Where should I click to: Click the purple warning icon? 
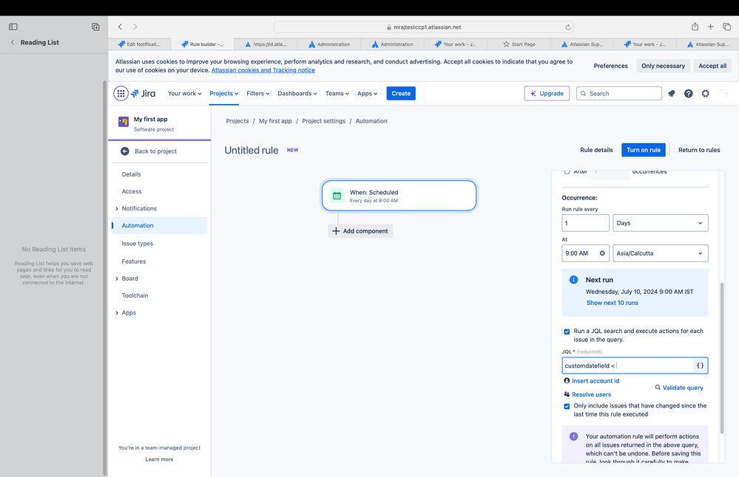tap(573, 436)
